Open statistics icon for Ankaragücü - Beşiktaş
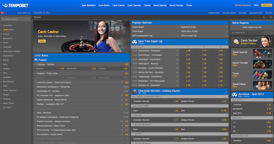 click(x=177, y=64)
